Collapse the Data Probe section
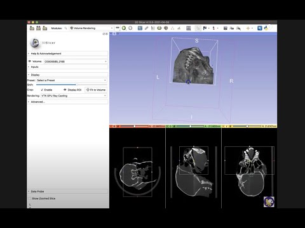 67,191
